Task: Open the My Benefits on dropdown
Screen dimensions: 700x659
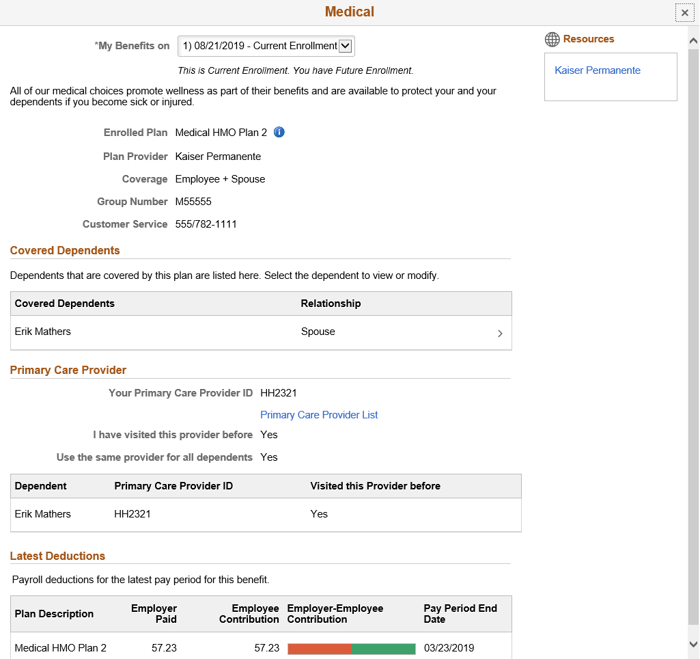Action: click(266, 46)
